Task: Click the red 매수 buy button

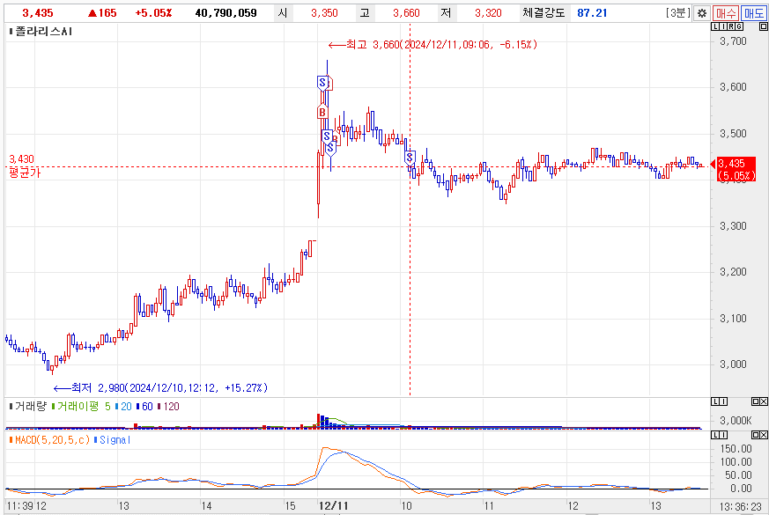Action: pos(725,13)
